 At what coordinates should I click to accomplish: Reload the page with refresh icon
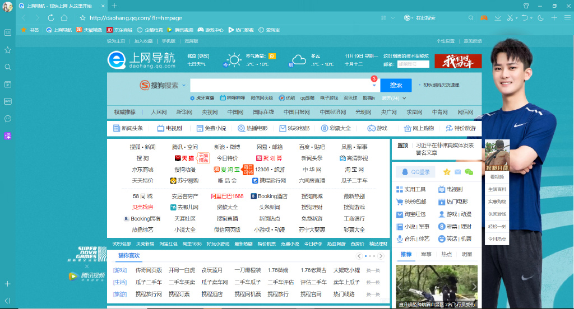(x=51, y=17)
